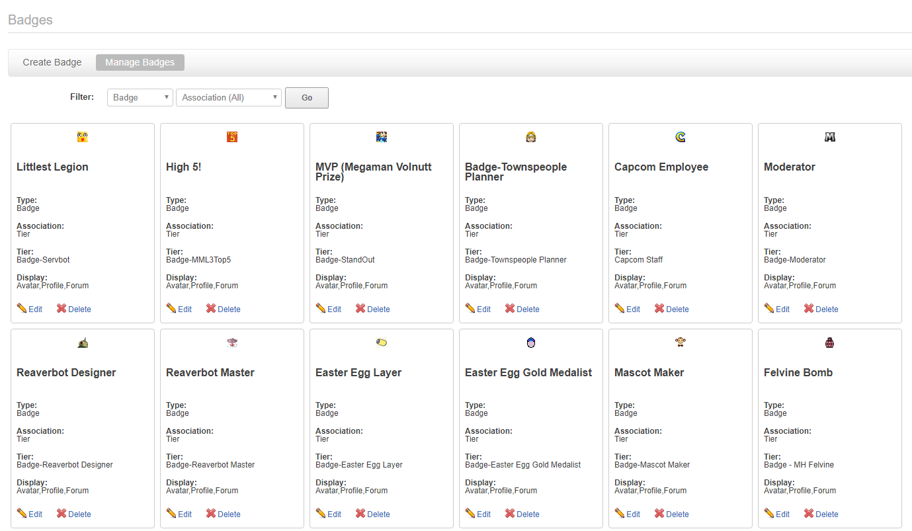Click the Felvine Bomb badge icon
The height and width of the screenshot is (531, 912).
829,343
